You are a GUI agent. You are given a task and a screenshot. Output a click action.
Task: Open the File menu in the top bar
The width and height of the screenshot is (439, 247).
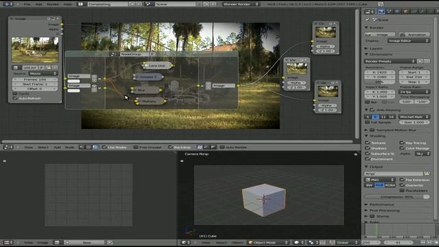(x=27, y=4)
